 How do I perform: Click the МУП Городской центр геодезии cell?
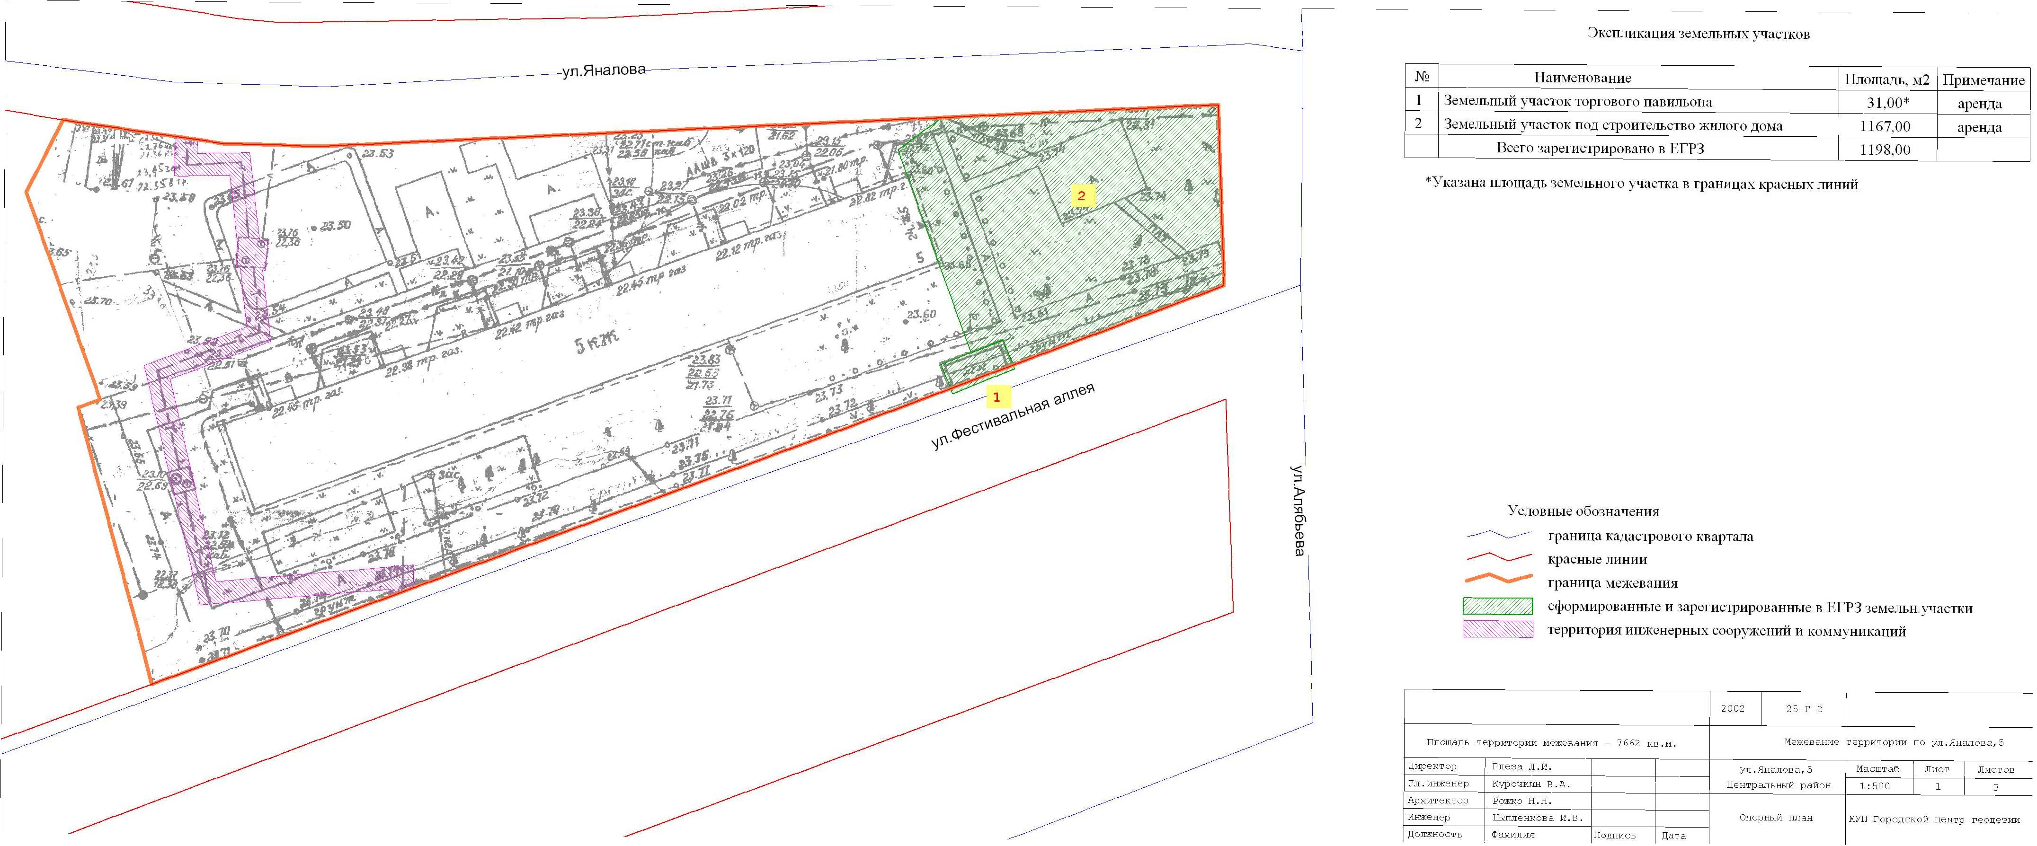click(1933, 819)
